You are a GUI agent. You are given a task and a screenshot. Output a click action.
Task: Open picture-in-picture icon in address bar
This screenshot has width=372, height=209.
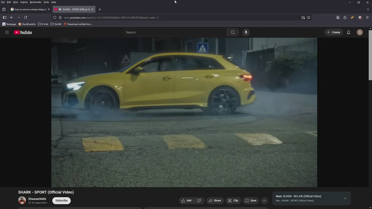303,17
